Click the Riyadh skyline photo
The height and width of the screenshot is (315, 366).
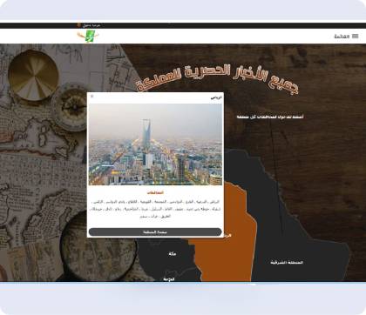(155, 144)
